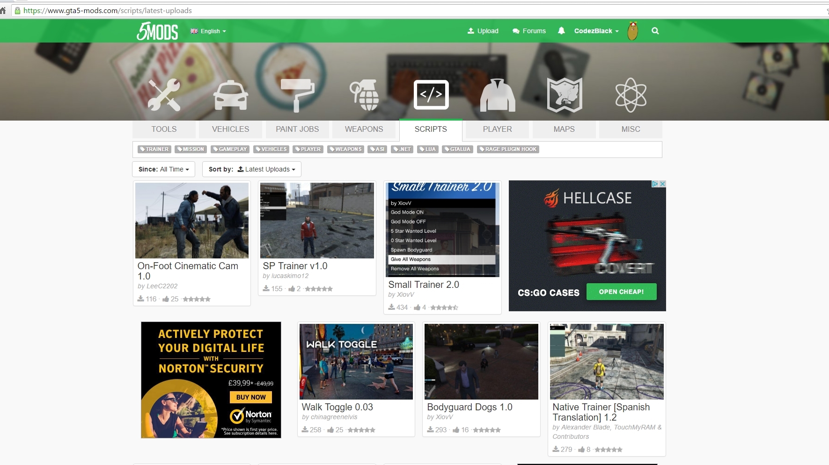The height and width of the screenshot is (465, 829).
Task: Click the address bar padlock icon
Action: click(17, 10)
